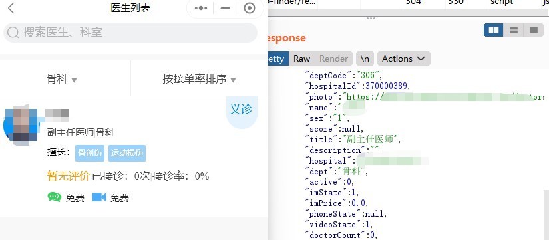
Task: Tap the blue video consultation icon
Action: tap(99, 197)
